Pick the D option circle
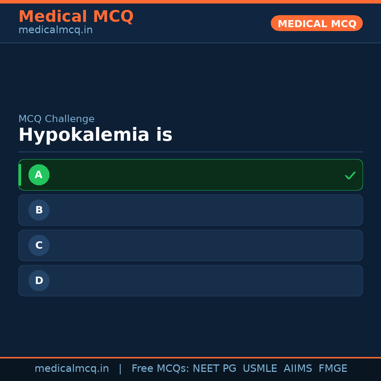Screen dimensions: 381x381 [x=39, y=280]
